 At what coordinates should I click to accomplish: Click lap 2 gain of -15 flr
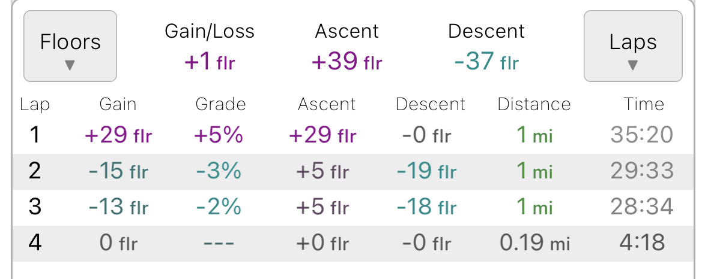click(x=118, y=171)
